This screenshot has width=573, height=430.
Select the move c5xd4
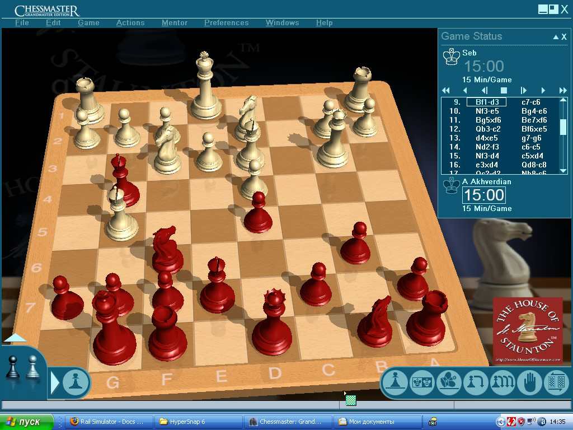point(532,156)
